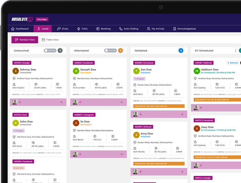Viewport: 241px width, 183px height.
Task: Click the Validated count badge 3
Action: (x=181, y=51)
